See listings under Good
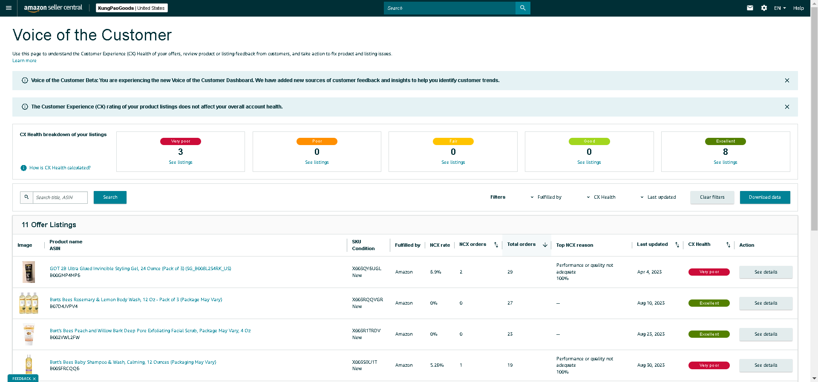The width and height of the screenshot is (818, 382). [589, 162]
